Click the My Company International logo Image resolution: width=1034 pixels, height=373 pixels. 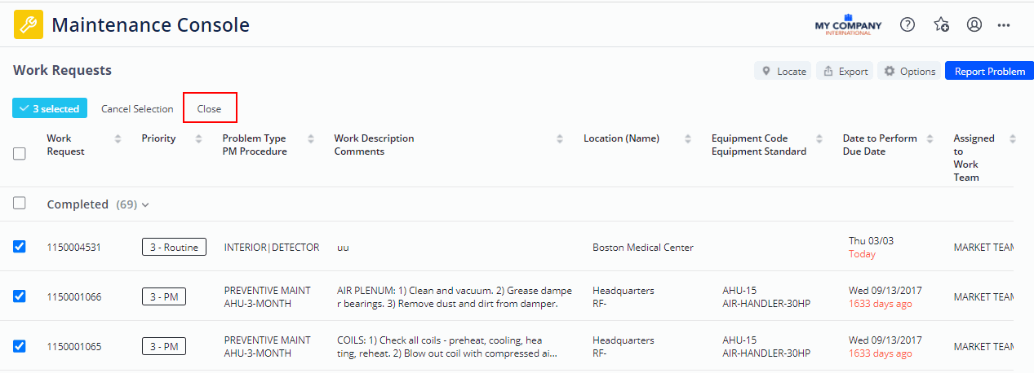(848, 24)
